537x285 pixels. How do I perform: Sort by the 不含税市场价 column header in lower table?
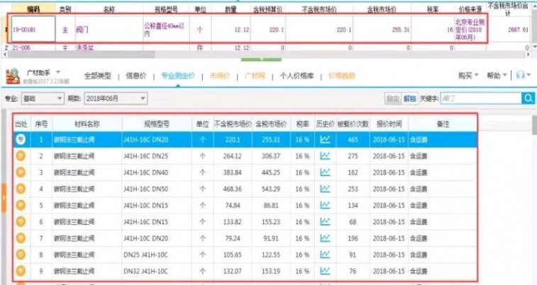click(233, 124)
